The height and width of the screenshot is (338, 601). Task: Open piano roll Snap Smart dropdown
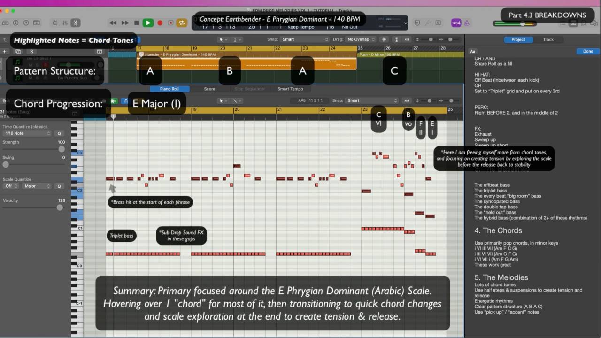coord(372,100)
